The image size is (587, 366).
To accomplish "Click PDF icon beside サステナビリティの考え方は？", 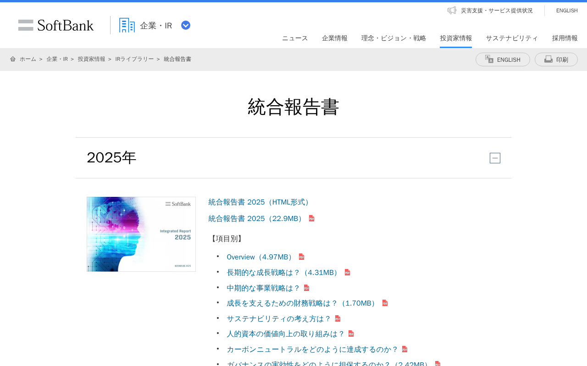I will click(338, 318).
